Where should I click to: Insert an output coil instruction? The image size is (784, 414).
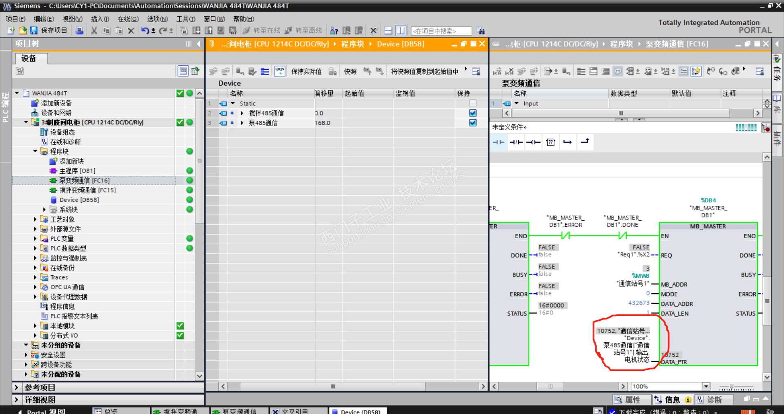533,142
